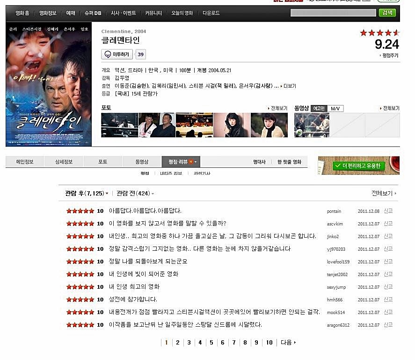Viewport: 415px width, 360px height.
Task: Switch to the 메인정보 tab
Action: [x=25, y=162]
